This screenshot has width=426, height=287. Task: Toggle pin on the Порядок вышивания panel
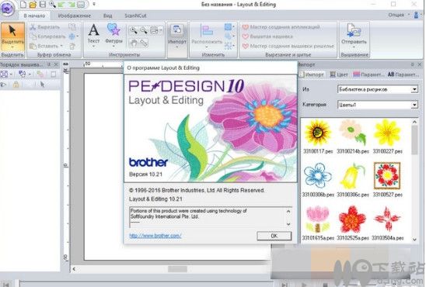pyautogui.click(x=49, y=65)
